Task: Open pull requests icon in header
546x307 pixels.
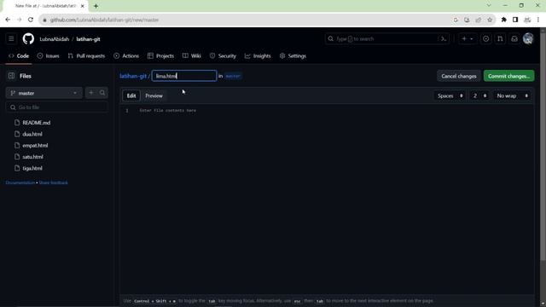Action: [500, 39]
